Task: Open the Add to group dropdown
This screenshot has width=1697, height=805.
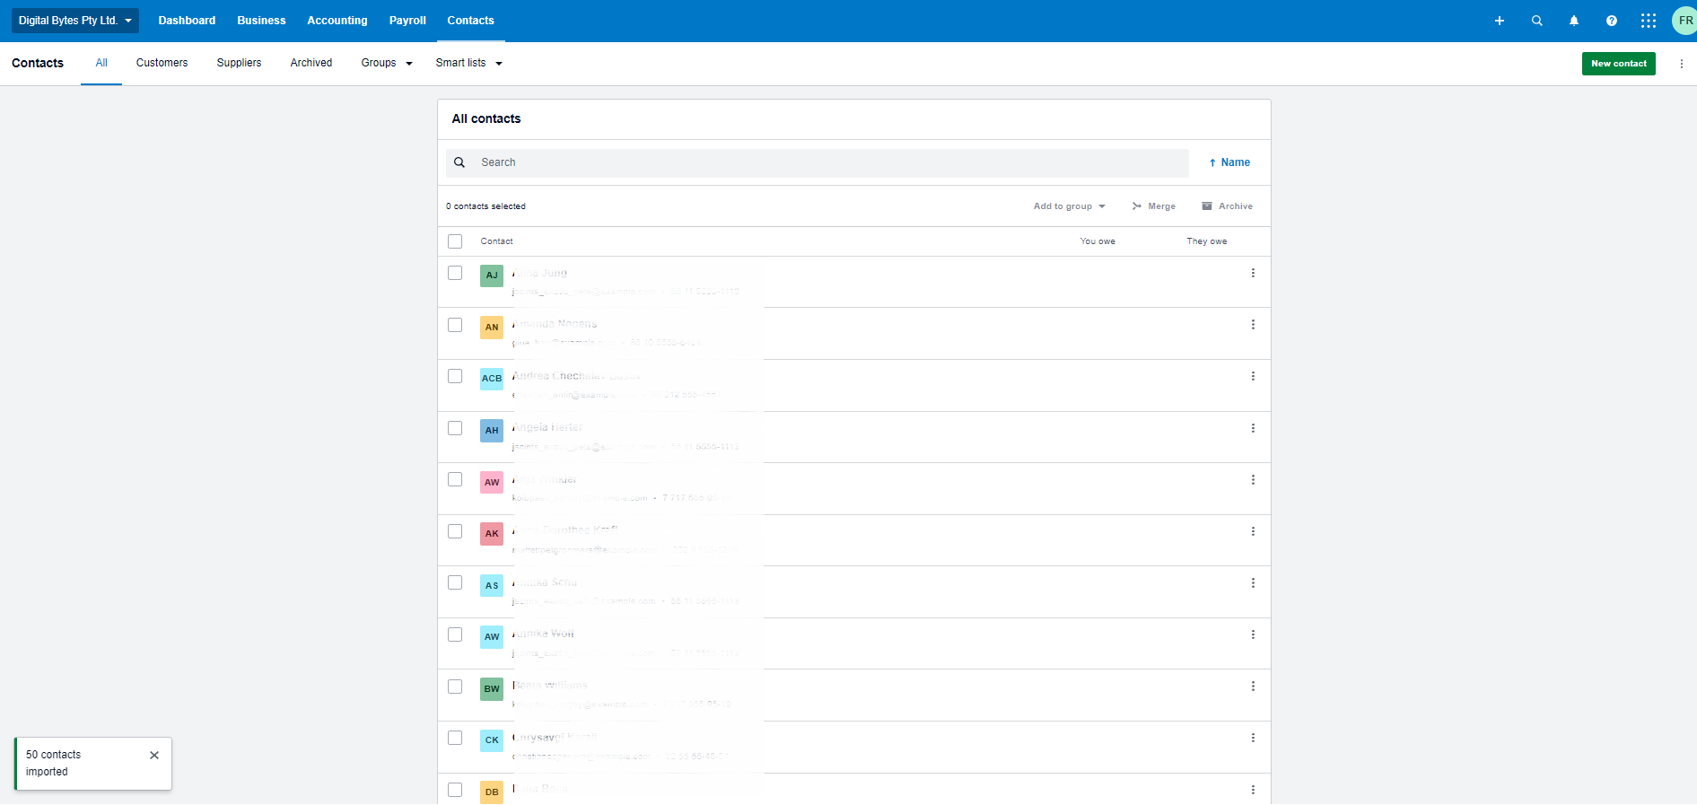Action: click(1069, 206)
